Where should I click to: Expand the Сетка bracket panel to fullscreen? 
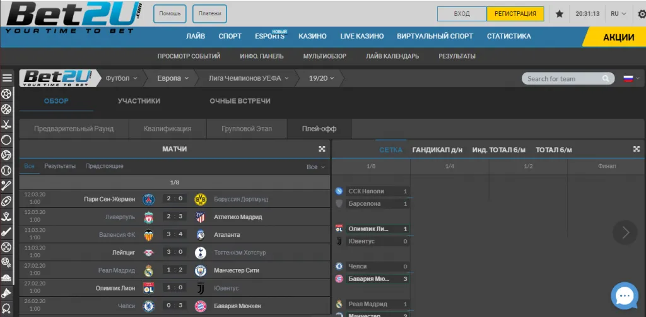pos(637,149)
